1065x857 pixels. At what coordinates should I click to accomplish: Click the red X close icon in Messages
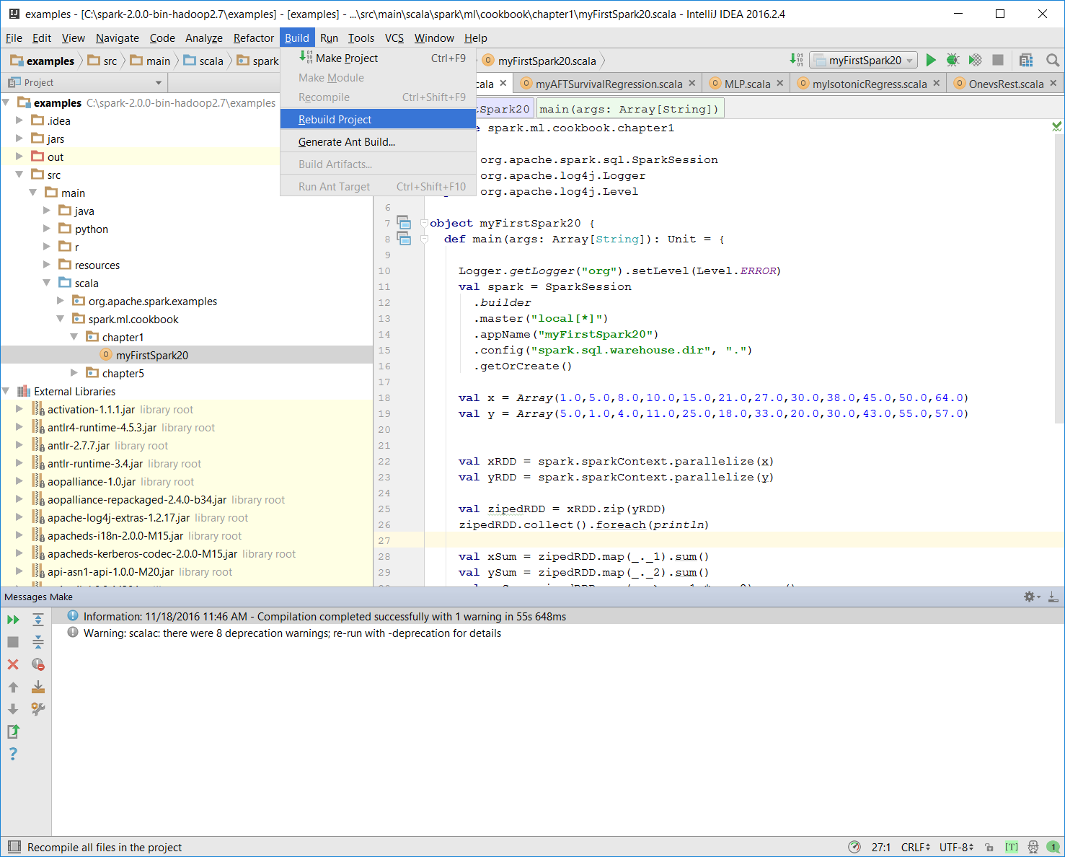[13, 664]
